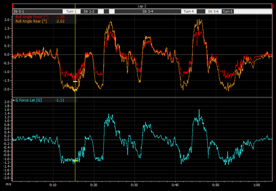Click the 0.5 roll angle axis label
This screenshot has width=276, height=191.
point(7,46)
